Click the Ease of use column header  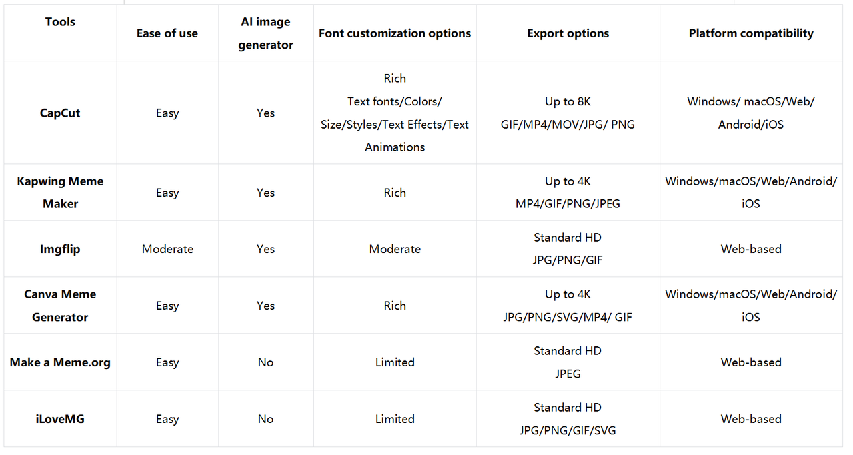point(167,33)
